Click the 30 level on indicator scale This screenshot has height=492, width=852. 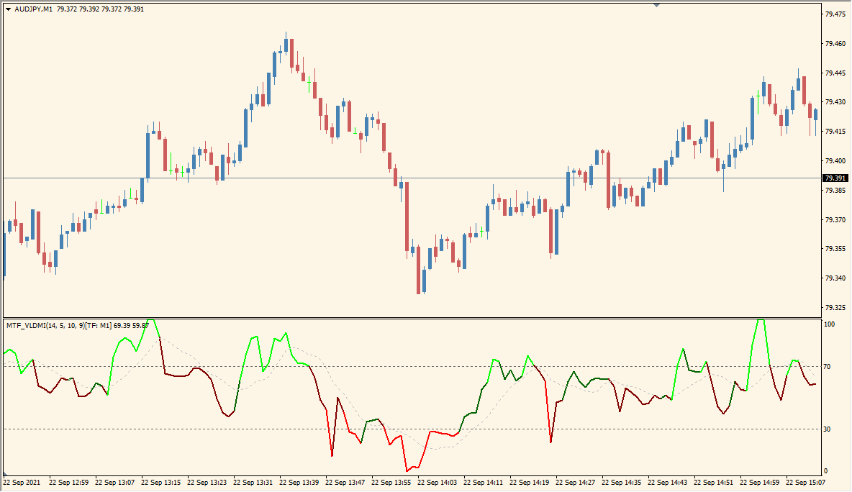pos(828,429)
